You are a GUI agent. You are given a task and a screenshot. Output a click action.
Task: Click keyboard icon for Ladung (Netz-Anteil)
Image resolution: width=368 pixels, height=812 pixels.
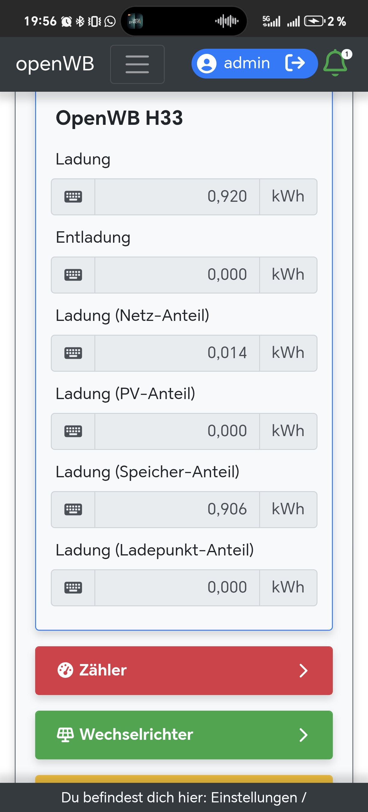coord(73,353)
